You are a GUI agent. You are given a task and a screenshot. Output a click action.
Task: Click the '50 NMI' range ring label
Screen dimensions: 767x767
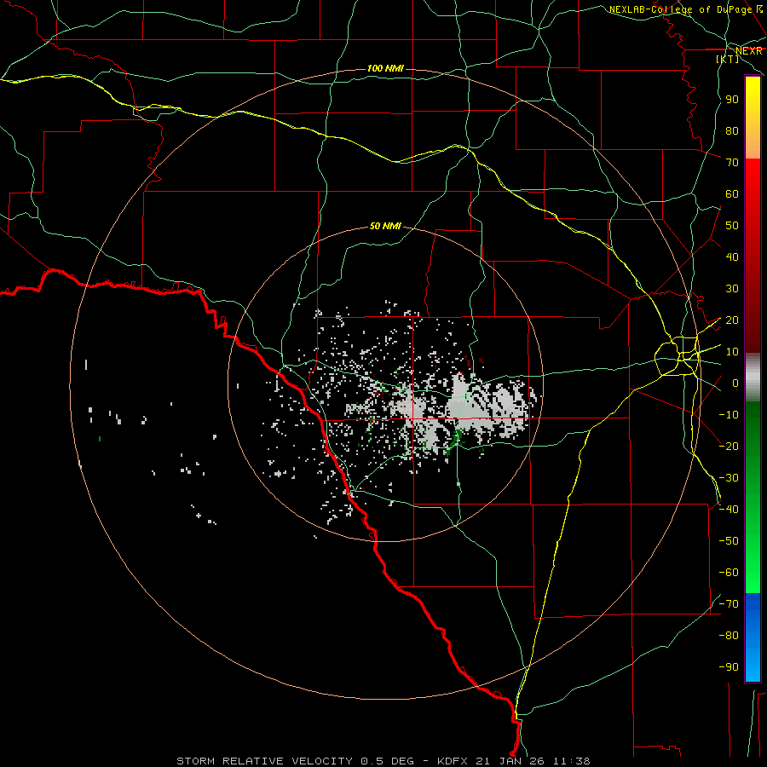385,226
